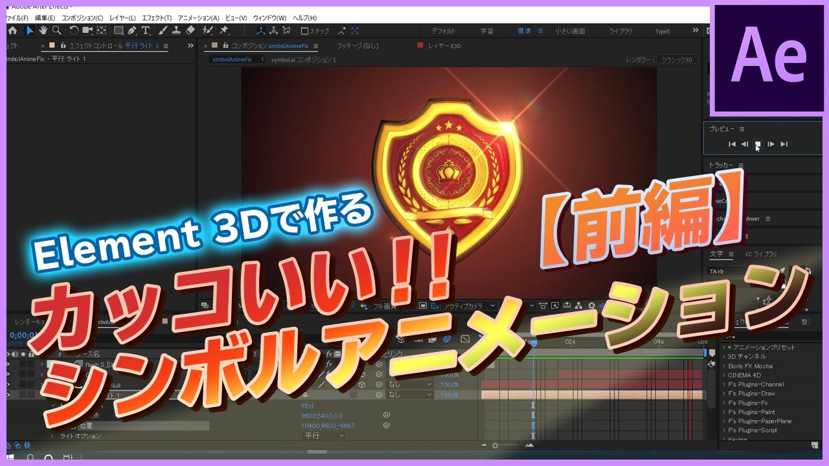Select the Brush tool
Screen dimensions: 829x466
(x=163, y=30)
